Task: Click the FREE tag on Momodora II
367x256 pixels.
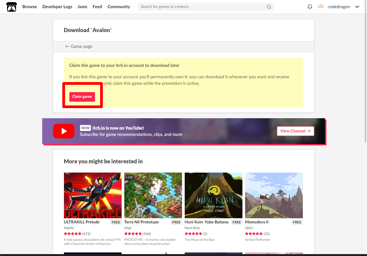Action: 297,222
